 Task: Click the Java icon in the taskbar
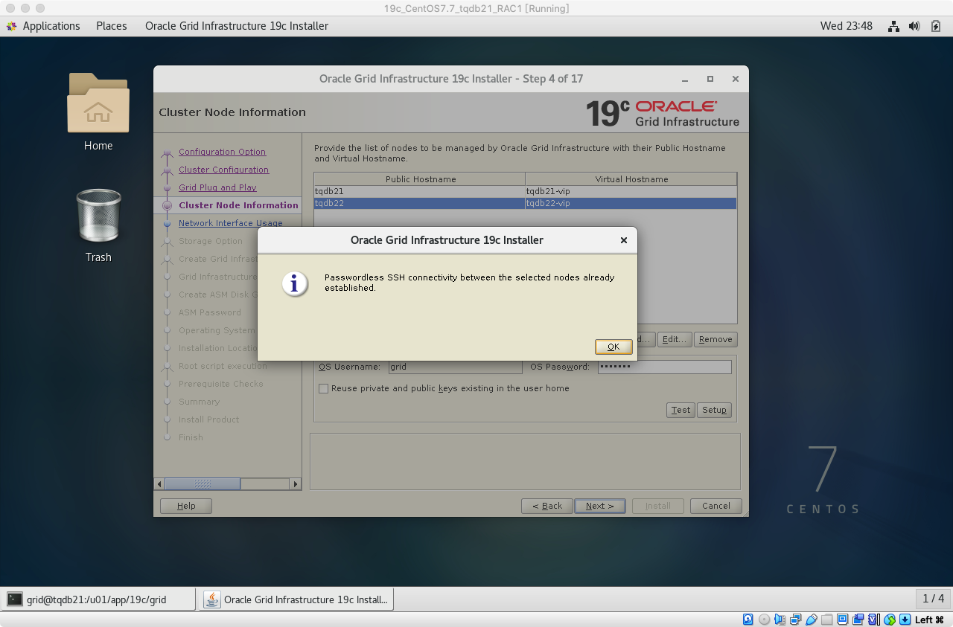212,599
